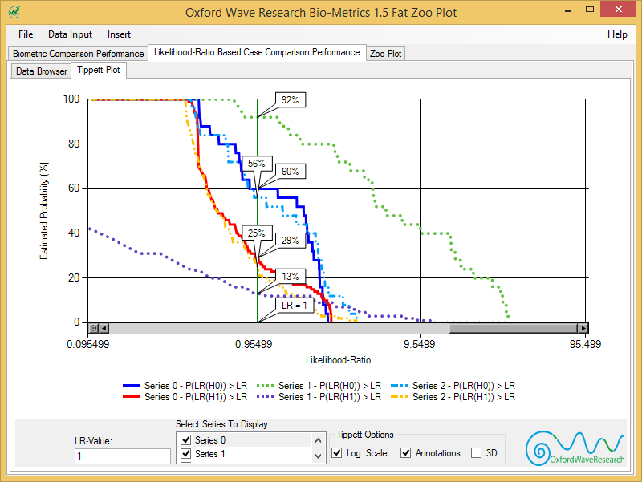Open the Insert menu
642x482 pixels.
pyautogui.click(x=119, y=34)
